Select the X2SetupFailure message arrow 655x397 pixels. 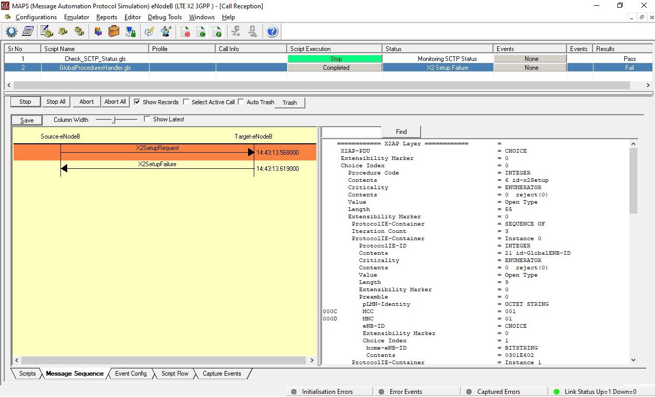[157, 168]
